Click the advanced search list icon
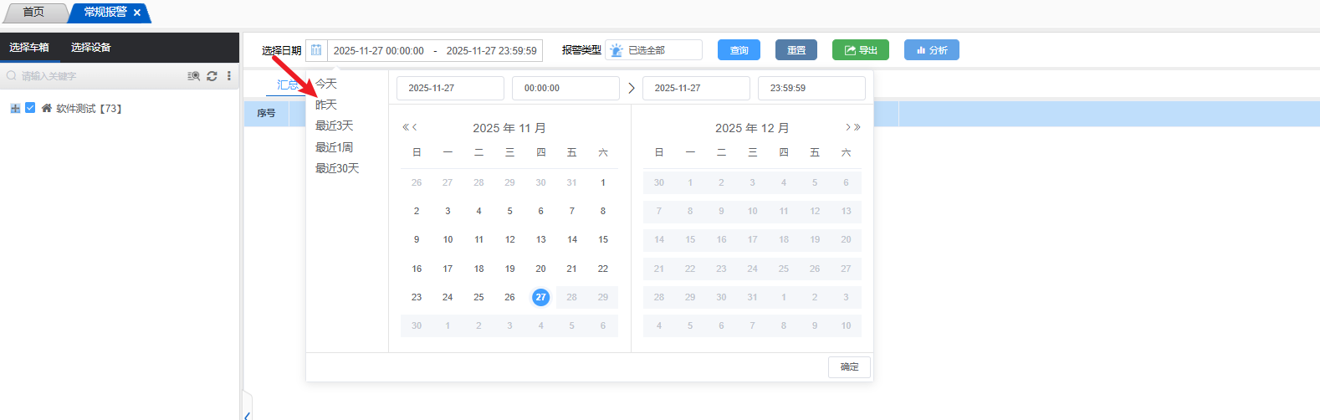The height and width of the screenshot is (420, 1320). click(193, 76)
